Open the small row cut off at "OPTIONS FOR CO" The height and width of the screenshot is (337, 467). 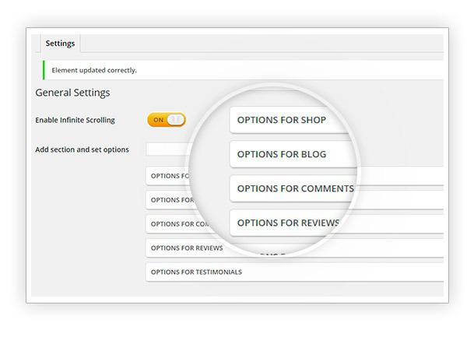[172, 224]
